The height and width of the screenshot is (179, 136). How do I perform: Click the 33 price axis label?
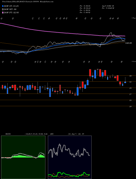(x=130, y=76)
